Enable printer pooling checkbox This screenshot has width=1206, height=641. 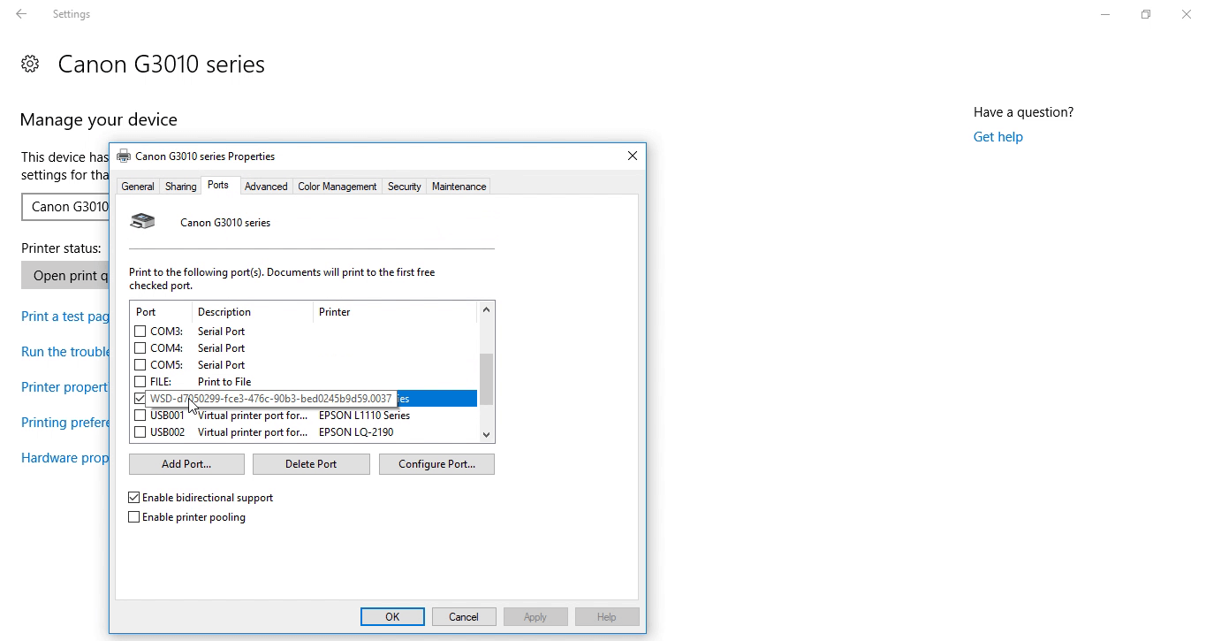(x=134, y=517)
